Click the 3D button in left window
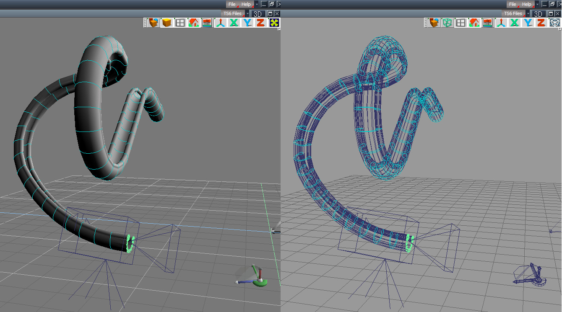Image resolution: width=562 pixels, height=312 pixels. tap(258, 13)
